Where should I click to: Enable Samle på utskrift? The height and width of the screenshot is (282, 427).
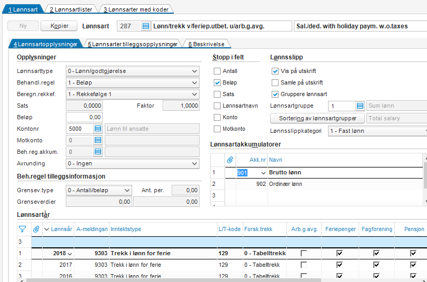[x=275, y=82]
